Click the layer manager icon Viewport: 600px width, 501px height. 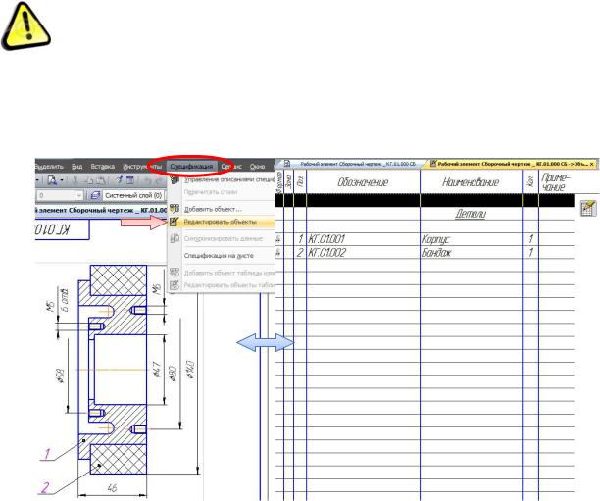pos(95,195)
